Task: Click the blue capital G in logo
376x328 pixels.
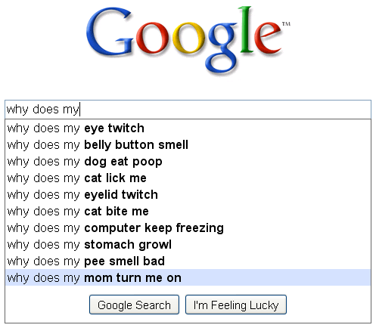Action: [110, 31]
